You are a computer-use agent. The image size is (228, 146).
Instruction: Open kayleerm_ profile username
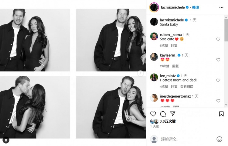(168, 55)
